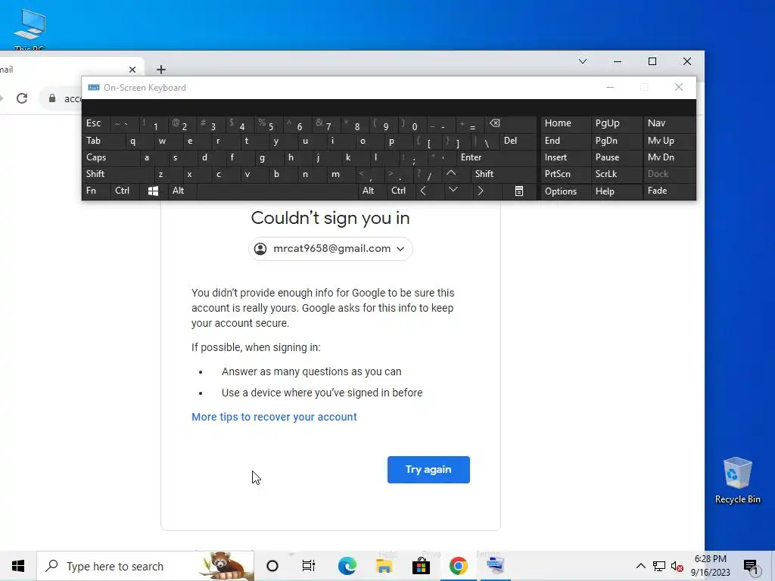Switch to Chrome in taskbar
The width and height of the screenshot is (775, 581).
(458, 566)
